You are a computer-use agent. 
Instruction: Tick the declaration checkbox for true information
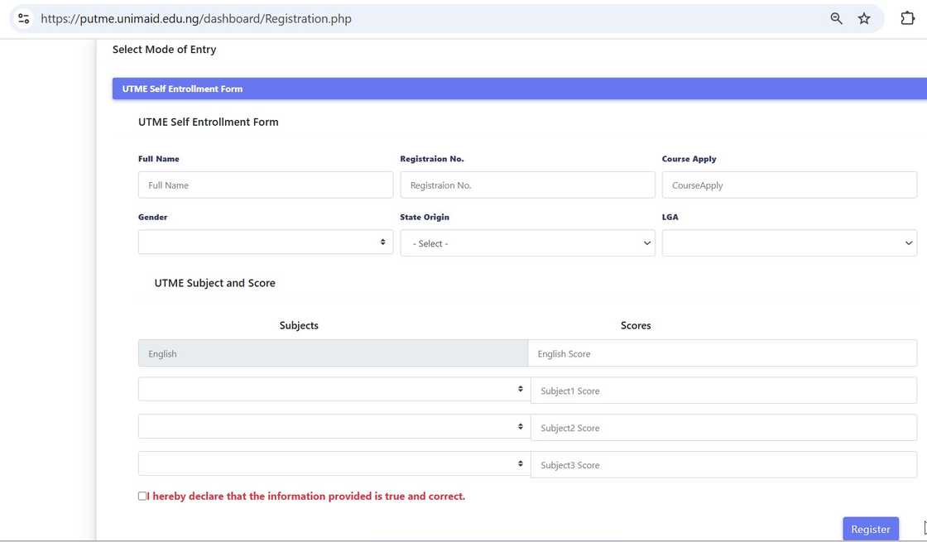(142, 496)
